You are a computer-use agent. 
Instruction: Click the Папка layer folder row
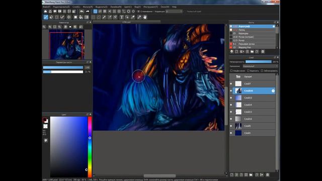(252, 77)
